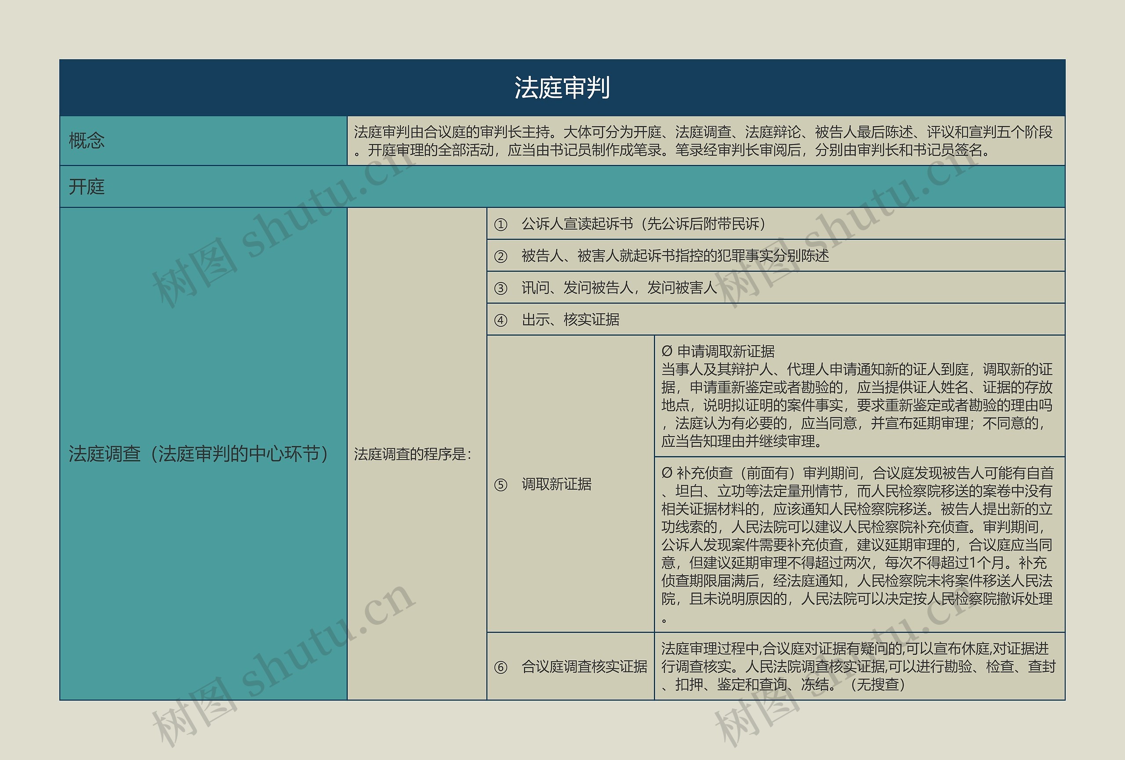Click the title header 法庭审判
This screenshot has width=1125, height=760.
tap(562, 87)
